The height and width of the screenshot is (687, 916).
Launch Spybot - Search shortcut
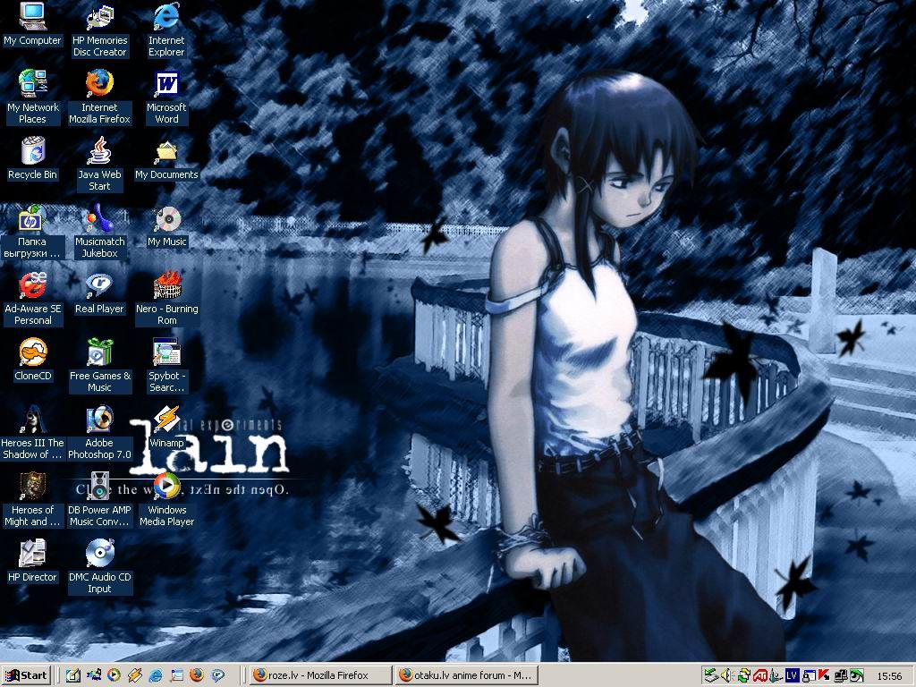pos(167,366)
